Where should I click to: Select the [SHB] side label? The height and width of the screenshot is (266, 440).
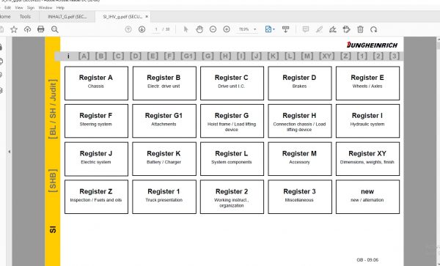point(53,181)
